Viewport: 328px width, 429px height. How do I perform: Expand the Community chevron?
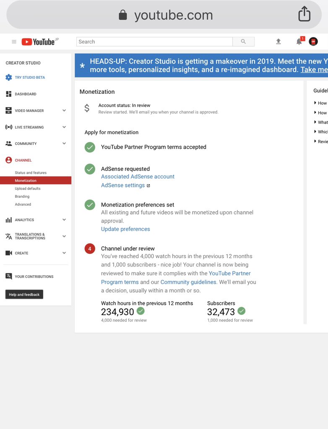coord(64,143)
